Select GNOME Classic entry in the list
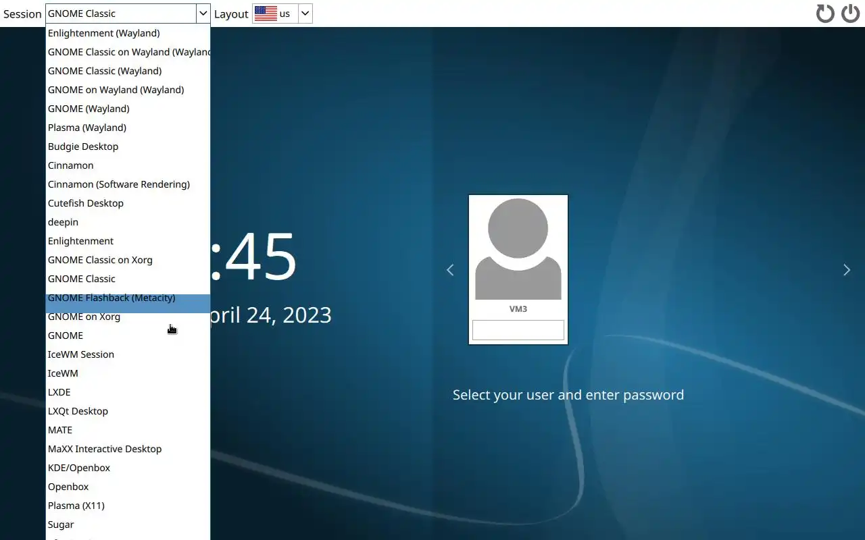The image size is (865, 540). coord(128,279)
